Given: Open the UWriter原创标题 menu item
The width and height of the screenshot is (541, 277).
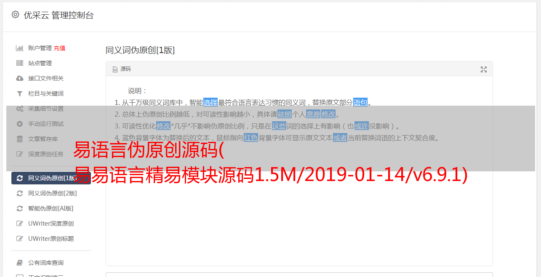Looking at the screenshot, I should (x=51, y=239).
